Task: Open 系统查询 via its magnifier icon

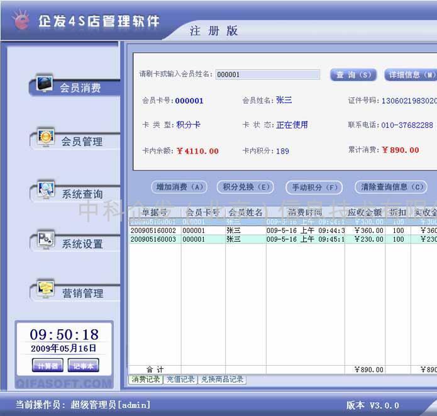Action: click(46, 190)
